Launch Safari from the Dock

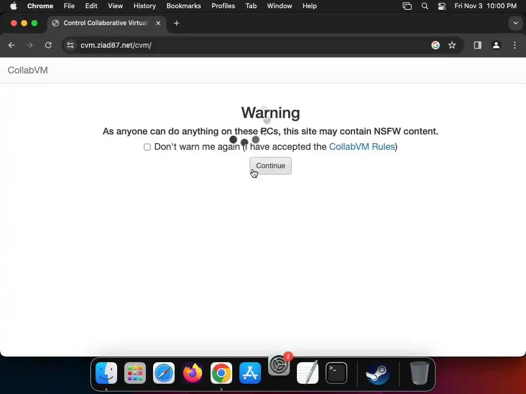pos(164,373)
